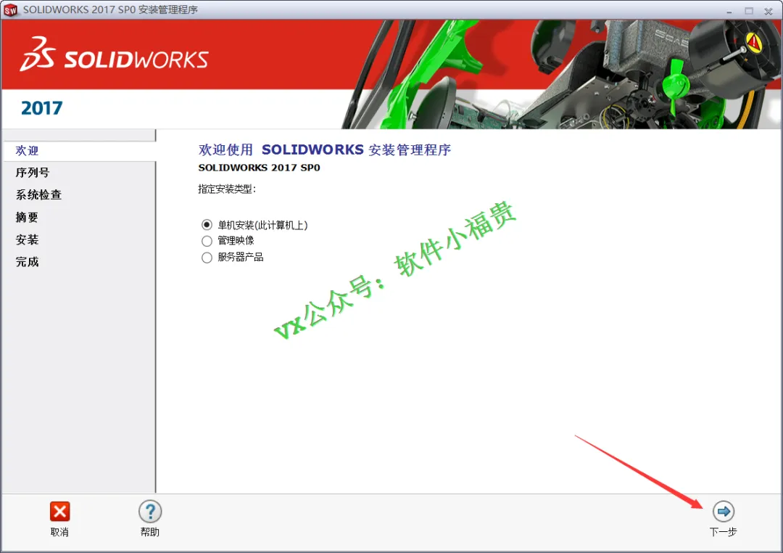Choose the 服务器产品 radio option
The height and width of the screenshot is (553, 783).
click(207, 258)
